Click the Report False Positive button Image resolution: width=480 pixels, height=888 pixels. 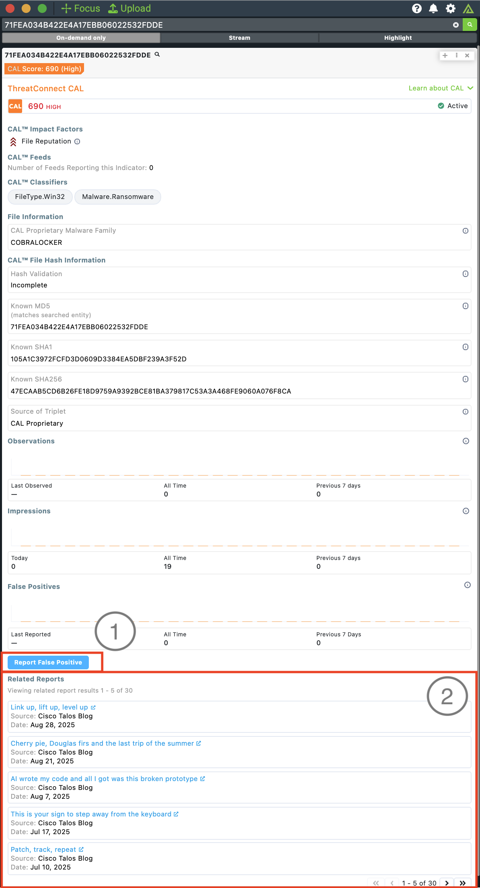click(x=48, y=662)
